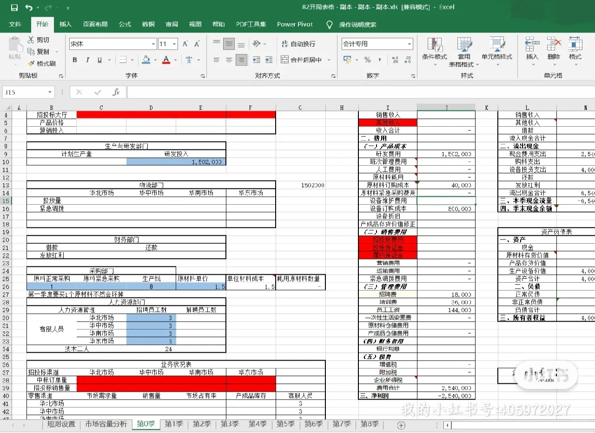Click the cell borders icon

(x=122, y=60)
